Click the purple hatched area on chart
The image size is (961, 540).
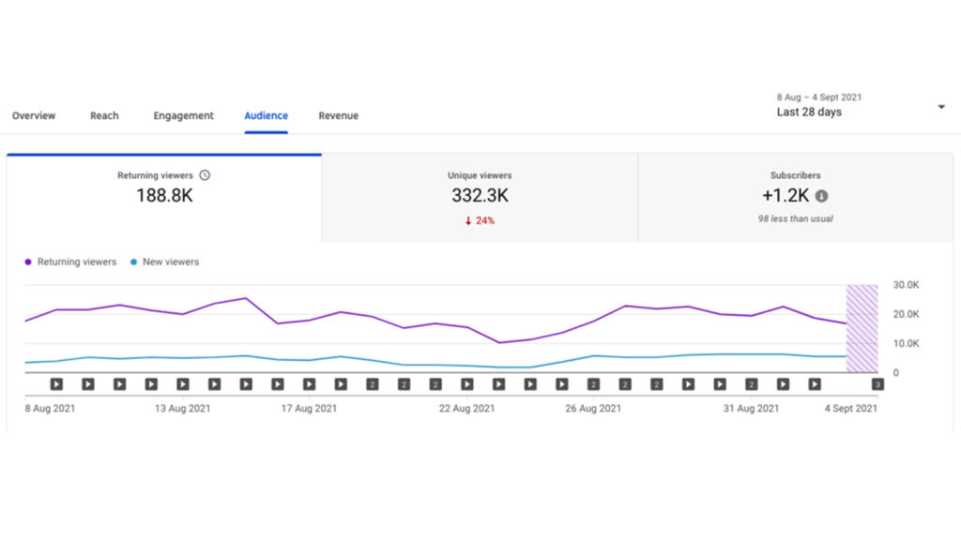(862, 328)
